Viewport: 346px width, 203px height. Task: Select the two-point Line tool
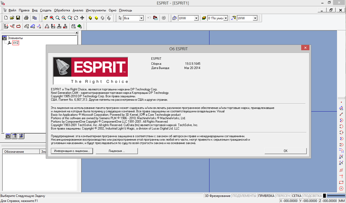[x=341, y=114]
